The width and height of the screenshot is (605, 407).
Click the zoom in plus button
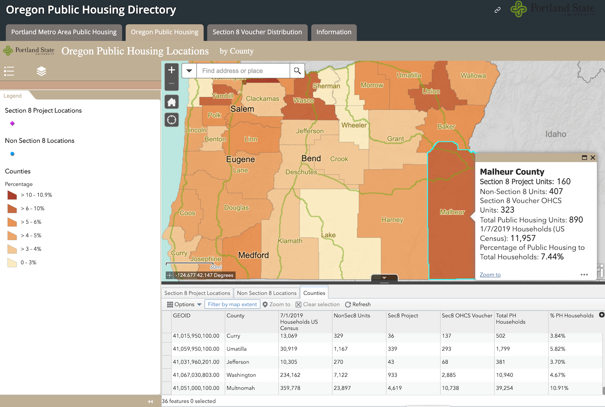172,70
